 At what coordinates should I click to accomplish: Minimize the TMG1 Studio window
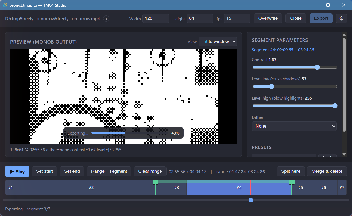click(312, 5)
